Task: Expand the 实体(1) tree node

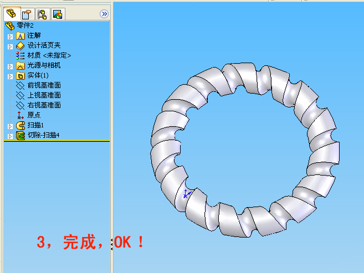Action: [10, 76]
